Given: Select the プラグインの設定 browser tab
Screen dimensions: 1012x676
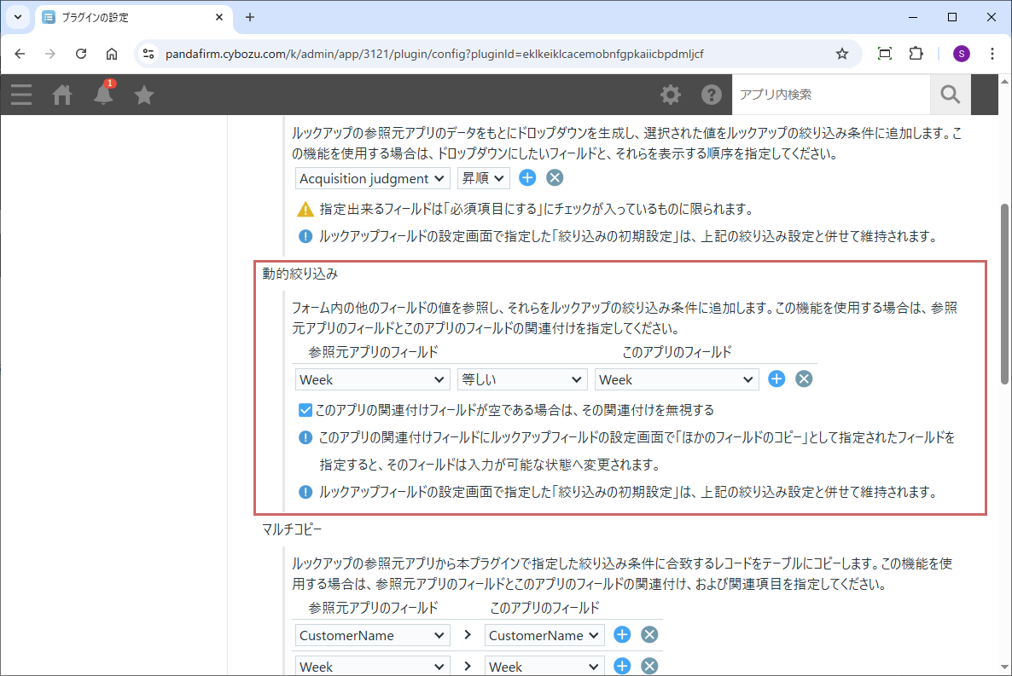Looking at the screenshot, I should coord(132,17).
